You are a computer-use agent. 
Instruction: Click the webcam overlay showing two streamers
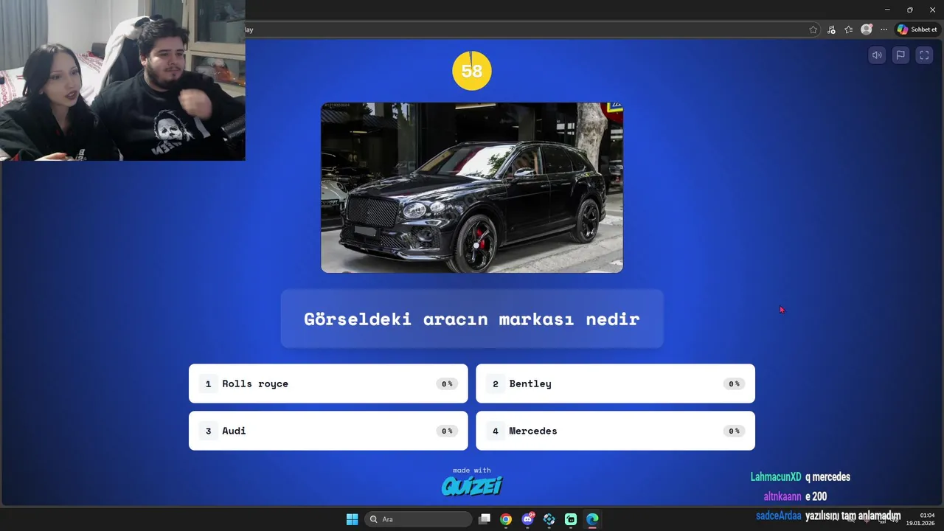coord(122,80)
